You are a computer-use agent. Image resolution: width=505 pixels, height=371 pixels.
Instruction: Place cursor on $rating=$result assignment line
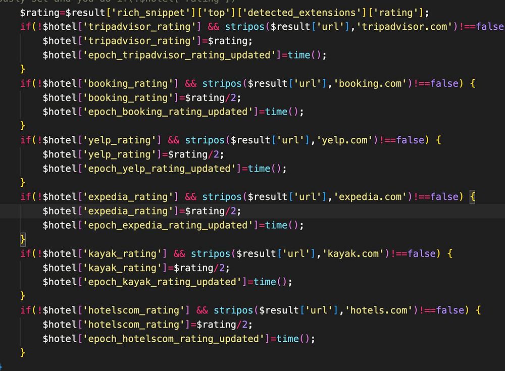(x=225, y=13)
